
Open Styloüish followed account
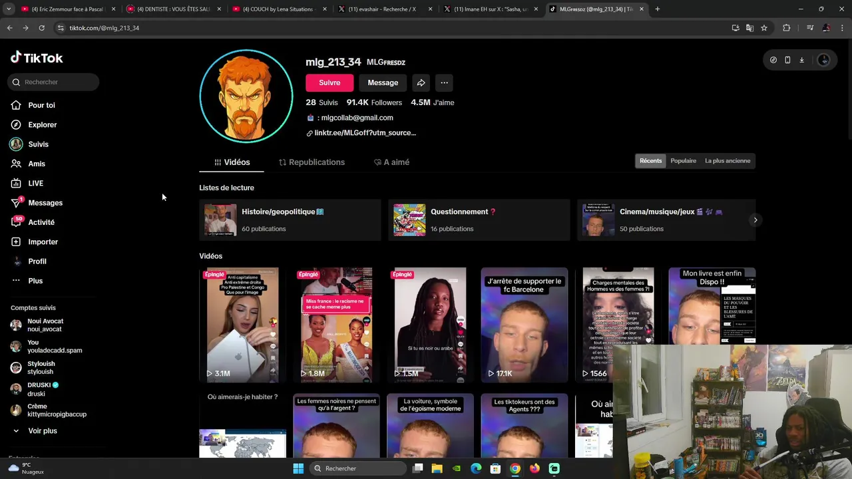[41, 368]
